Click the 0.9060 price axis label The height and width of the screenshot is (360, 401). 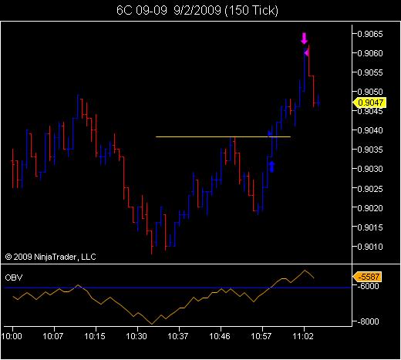[370, 53]
